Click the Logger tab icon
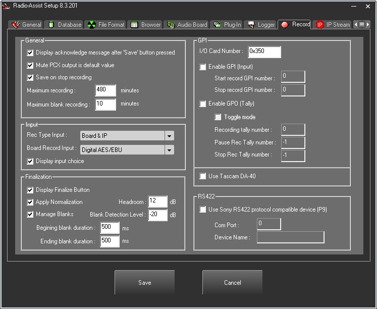The height and width of the screenshot is (309, 377). tap(249, 24)
